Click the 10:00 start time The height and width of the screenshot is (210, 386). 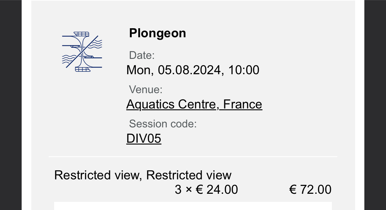click(x=244, y=70)
